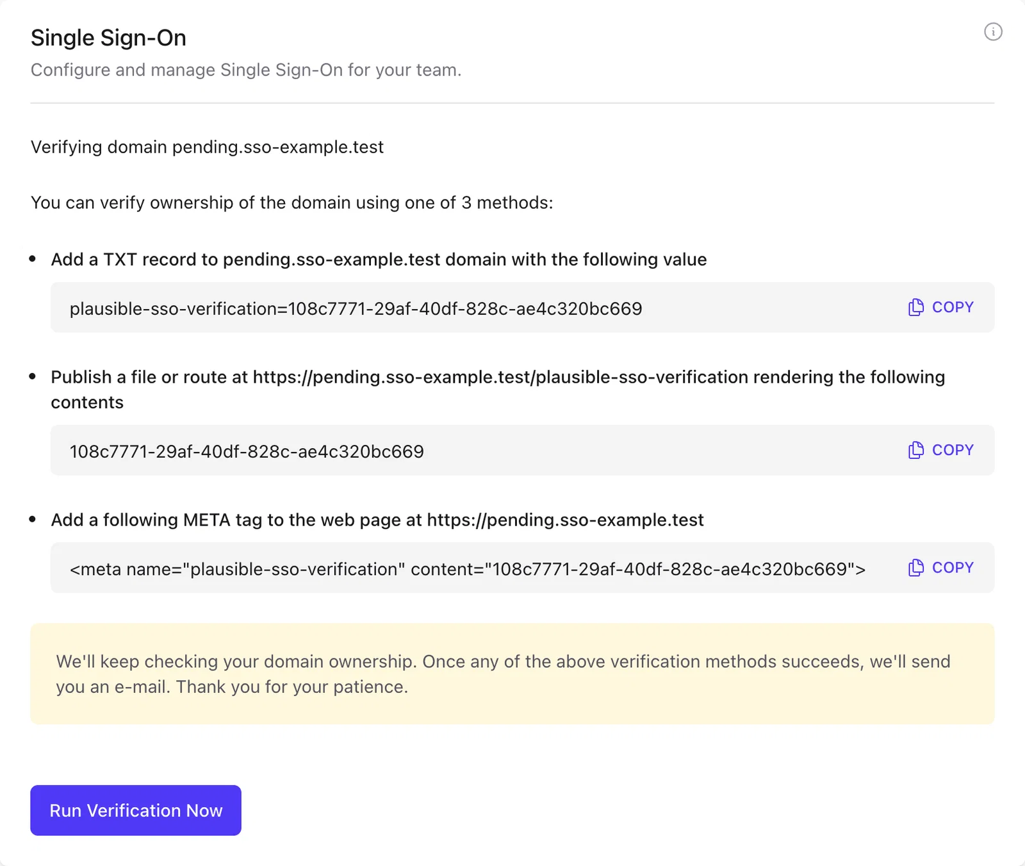Image resolution: width=1025 pixels, height=866 pixels.
Task: Copy the TXT record verification value
Action: tap(940, 308)
